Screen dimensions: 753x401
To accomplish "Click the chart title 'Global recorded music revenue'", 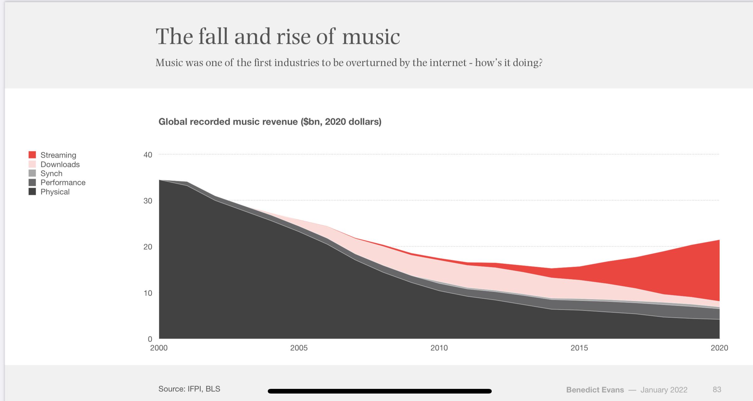I will (x=270, y=122).
